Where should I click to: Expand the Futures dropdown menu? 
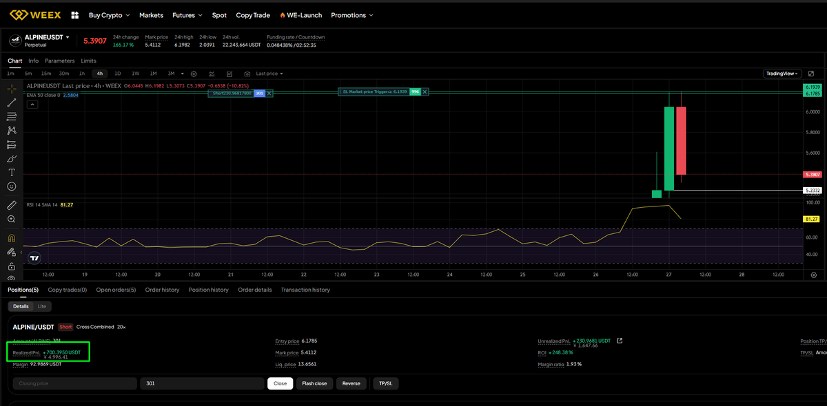(187, 15)
